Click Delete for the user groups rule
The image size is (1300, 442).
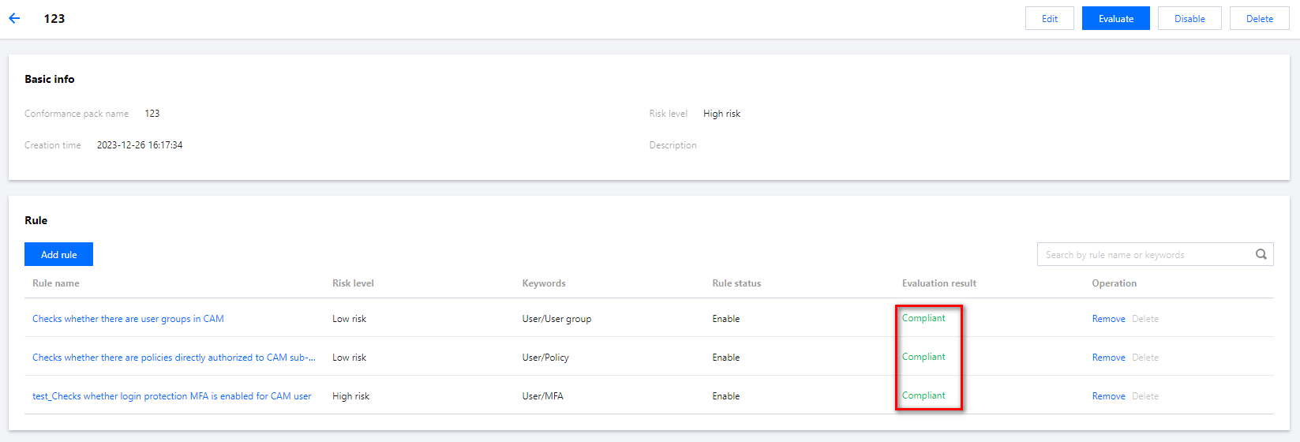point(1145,319)
